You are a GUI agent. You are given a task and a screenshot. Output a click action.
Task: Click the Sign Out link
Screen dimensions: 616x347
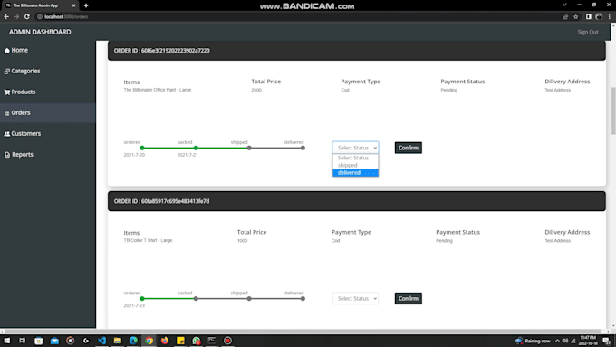point(588,32)
